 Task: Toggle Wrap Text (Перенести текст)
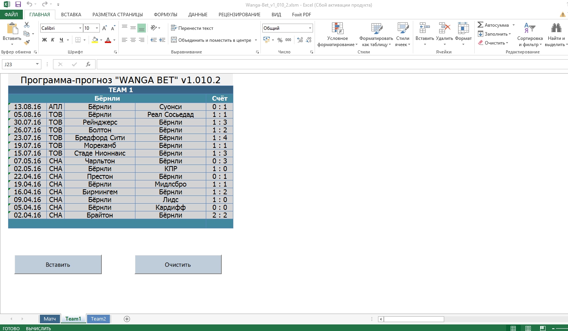coord(192,28)
